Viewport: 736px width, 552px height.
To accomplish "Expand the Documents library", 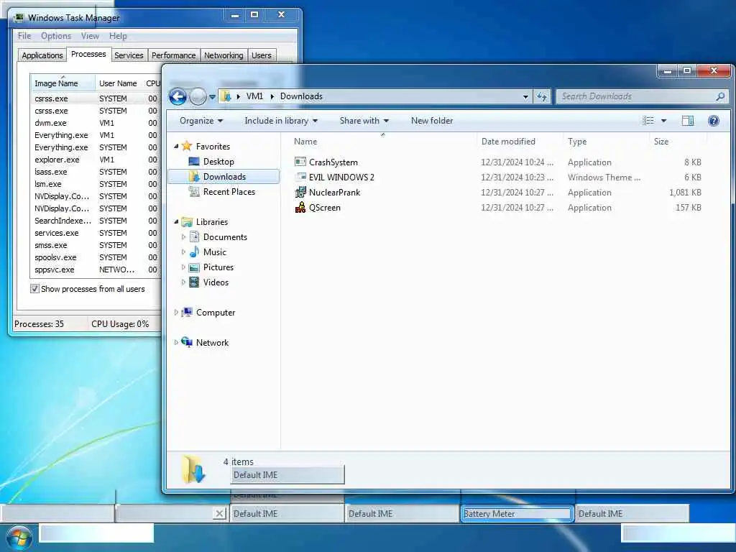I will (183, 237).
